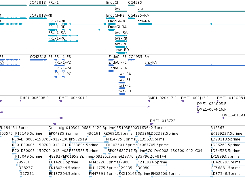The width and height of the screenshot is (245, 178).
Task: Select the EC14201.5prime EST label
Action: pos(63,162)
